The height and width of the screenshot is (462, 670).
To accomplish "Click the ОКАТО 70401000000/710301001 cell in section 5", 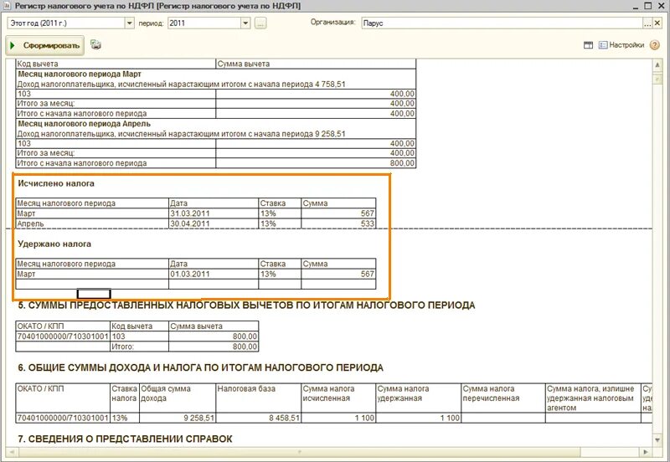I will click(63, 336).
